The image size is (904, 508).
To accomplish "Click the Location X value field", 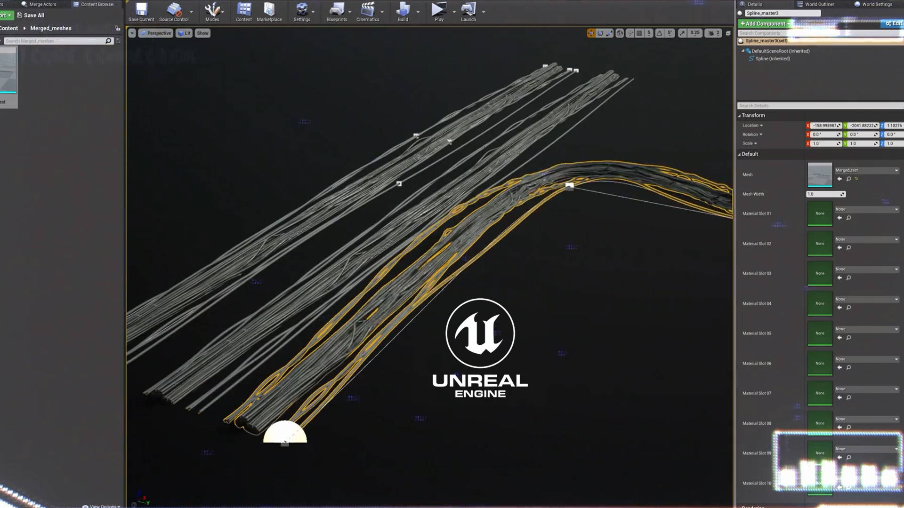I will pyautogui.click(x=825, y=126).
